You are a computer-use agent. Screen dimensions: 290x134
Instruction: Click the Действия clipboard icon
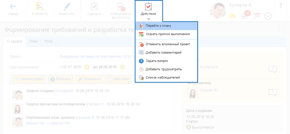tap(148, 7)
